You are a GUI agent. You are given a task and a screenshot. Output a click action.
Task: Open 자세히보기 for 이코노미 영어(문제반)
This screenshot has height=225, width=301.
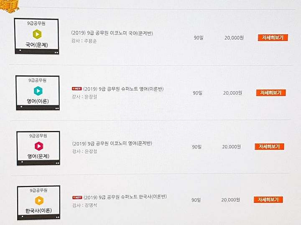(269, 147)
